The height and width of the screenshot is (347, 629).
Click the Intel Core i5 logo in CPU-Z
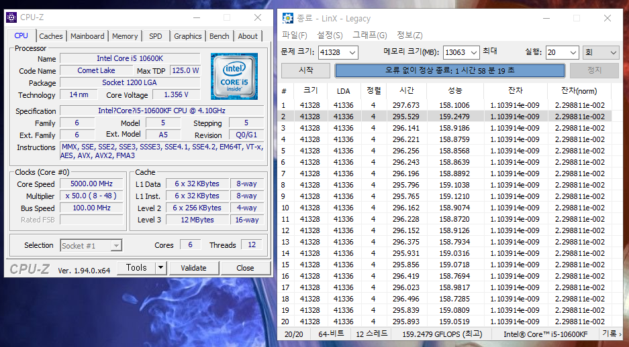[x=234, y=76]
